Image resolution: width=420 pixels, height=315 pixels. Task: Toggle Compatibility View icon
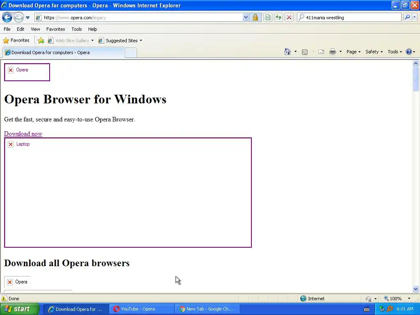(x=268, y=18)
